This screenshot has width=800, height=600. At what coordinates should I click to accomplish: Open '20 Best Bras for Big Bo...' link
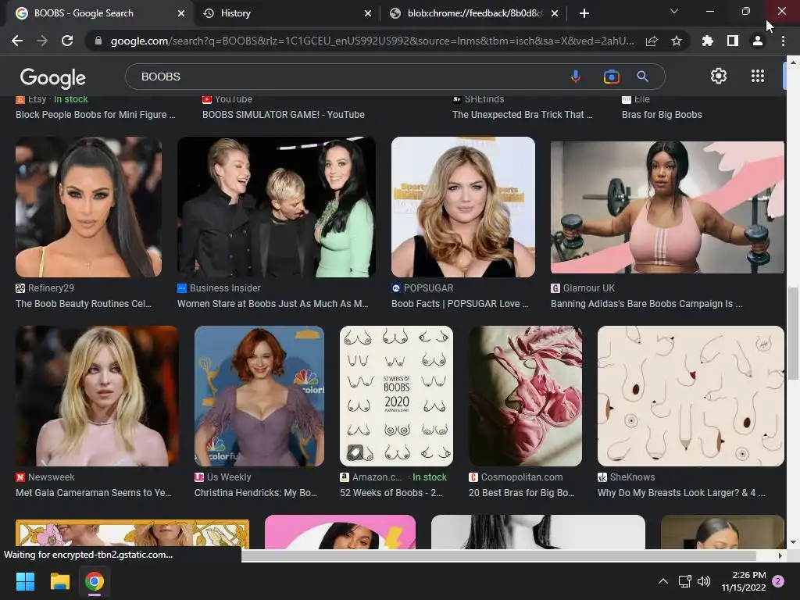521,493
